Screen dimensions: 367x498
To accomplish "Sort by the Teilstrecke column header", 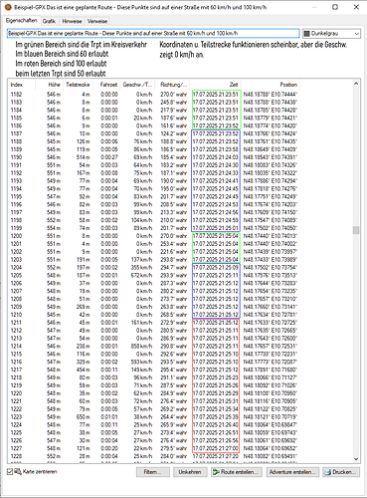I will 78,85.
